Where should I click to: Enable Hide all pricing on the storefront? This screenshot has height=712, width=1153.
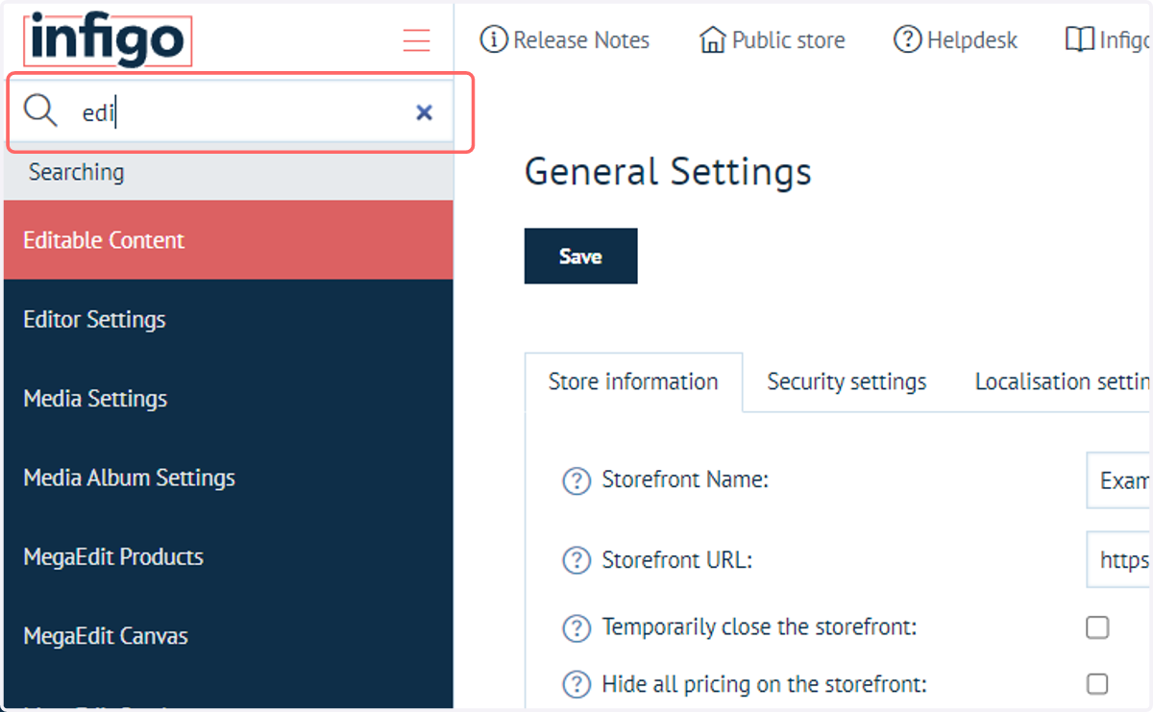[1097, 684]
